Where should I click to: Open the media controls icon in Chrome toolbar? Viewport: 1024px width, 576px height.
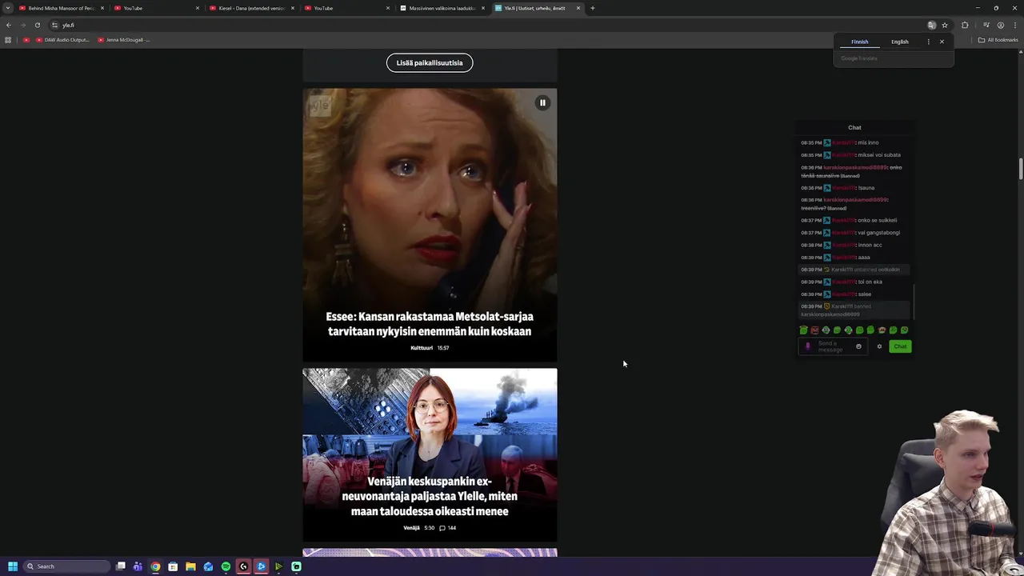click(986, 25)
